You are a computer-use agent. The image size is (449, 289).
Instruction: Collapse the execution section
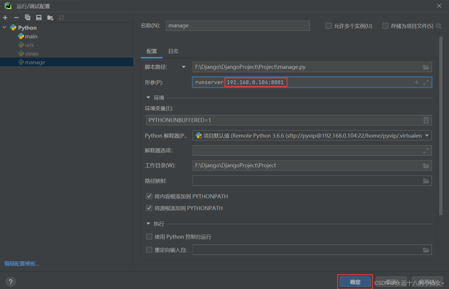pyautogui.click(x=148, y=224)
